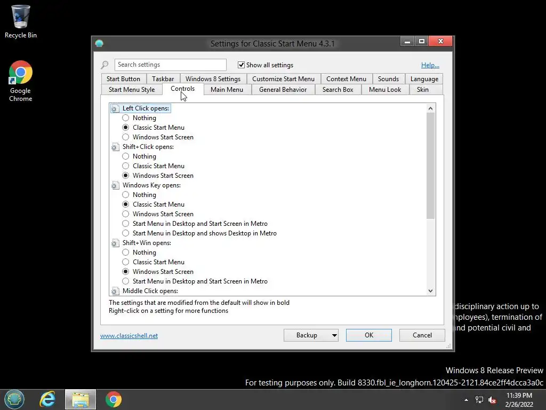Open the Windows 8 Settings tab
The height and width of the screenshot is (410, 546).
tap(213, 79)
